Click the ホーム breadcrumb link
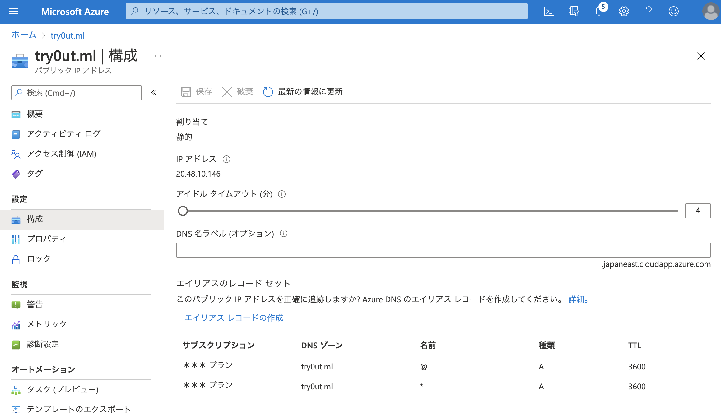The height and width of the screenshot is (413, 721). [x=24, y=35]
